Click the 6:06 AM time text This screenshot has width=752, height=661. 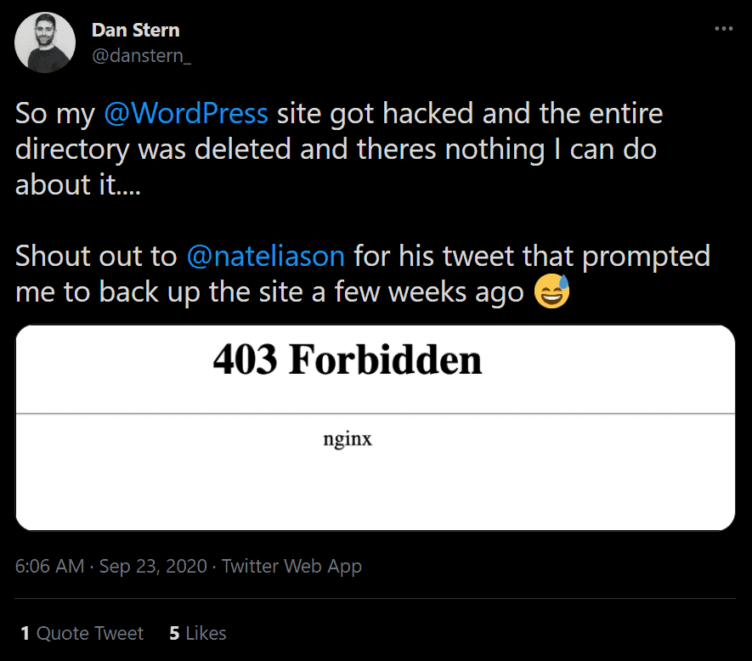click(x=48, y=566)
